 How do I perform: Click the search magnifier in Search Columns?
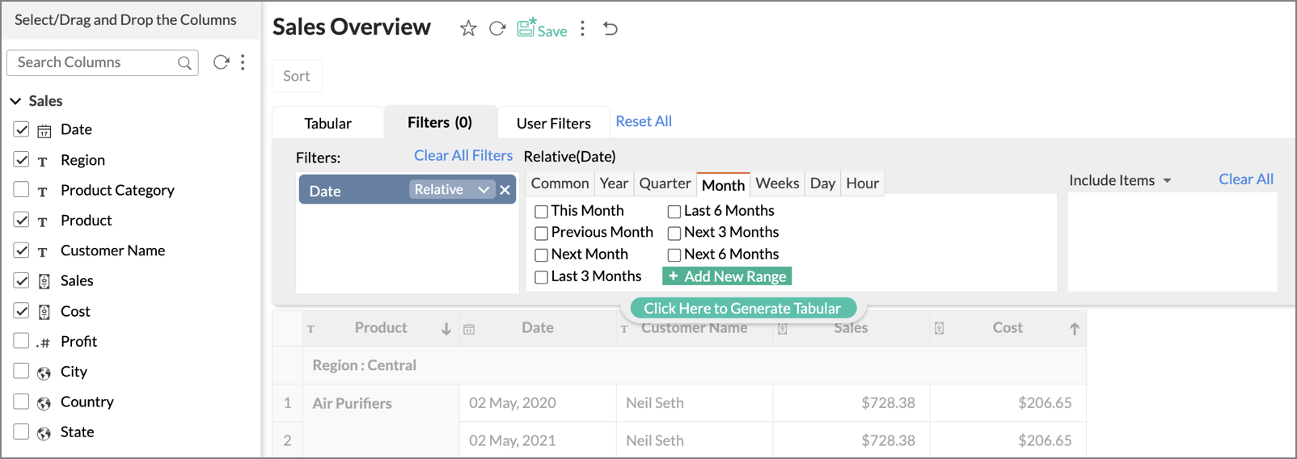pos(184,63)
